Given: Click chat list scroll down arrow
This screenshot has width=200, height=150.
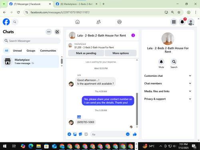Looking at the screenshot, I should coord(62,66).
